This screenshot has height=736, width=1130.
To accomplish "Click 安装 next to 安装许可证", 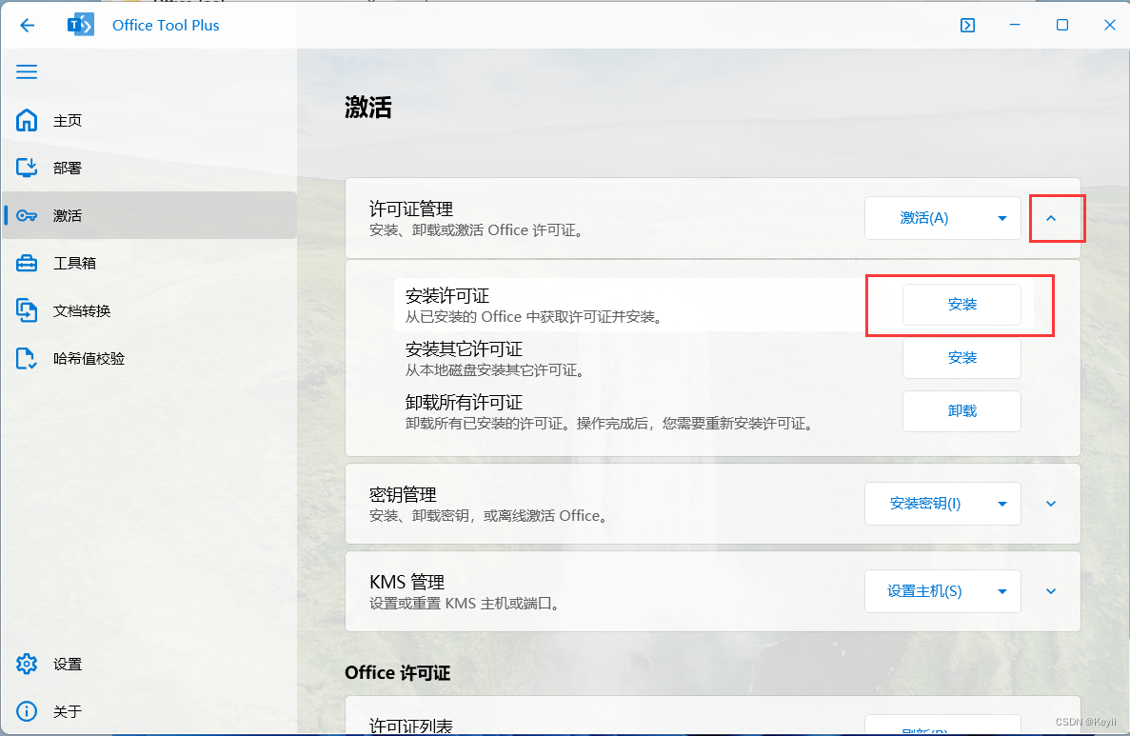I will click(x=961, y=304).
